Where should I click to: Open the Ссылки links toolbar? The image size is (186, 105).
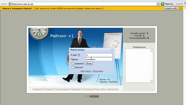179,4
